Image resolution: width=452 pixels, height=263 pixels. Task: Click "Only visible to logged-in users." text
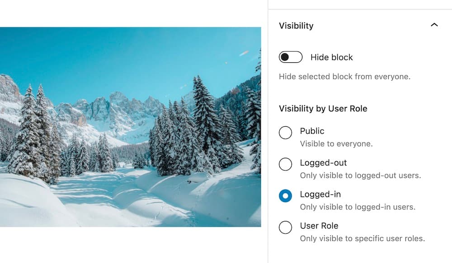358,207
